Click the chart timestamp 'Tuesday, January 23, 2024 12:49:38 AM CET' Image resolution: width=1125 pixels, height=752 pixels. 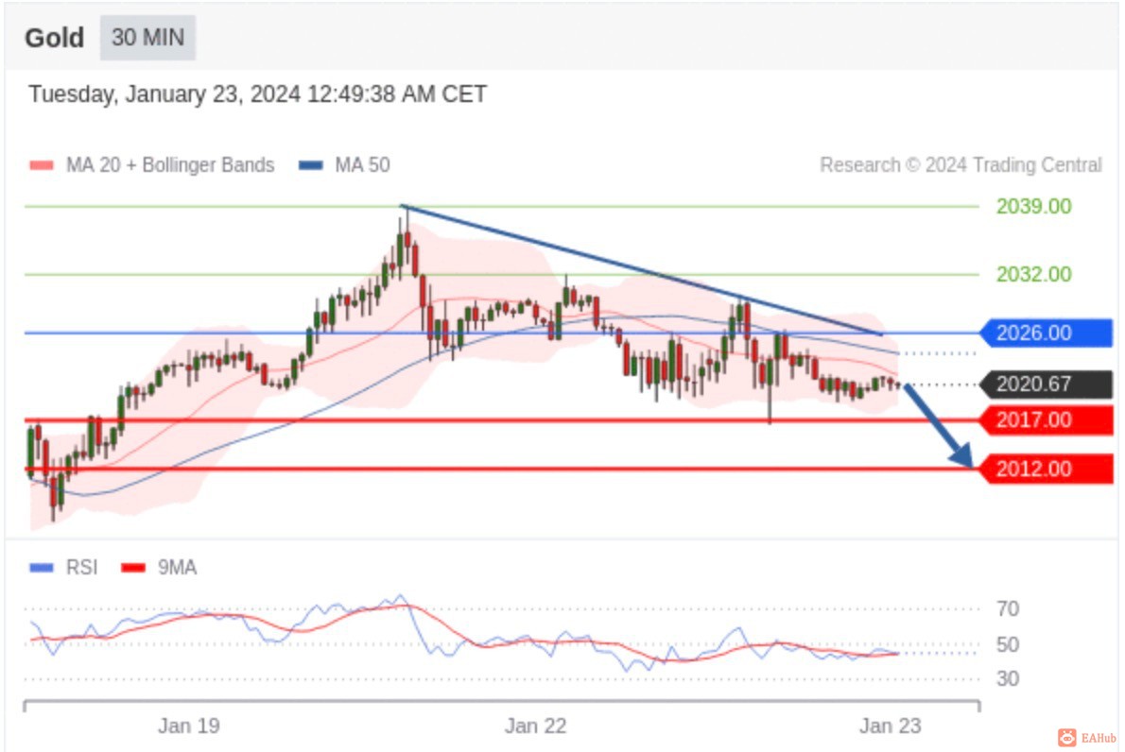tap(257, 94)
